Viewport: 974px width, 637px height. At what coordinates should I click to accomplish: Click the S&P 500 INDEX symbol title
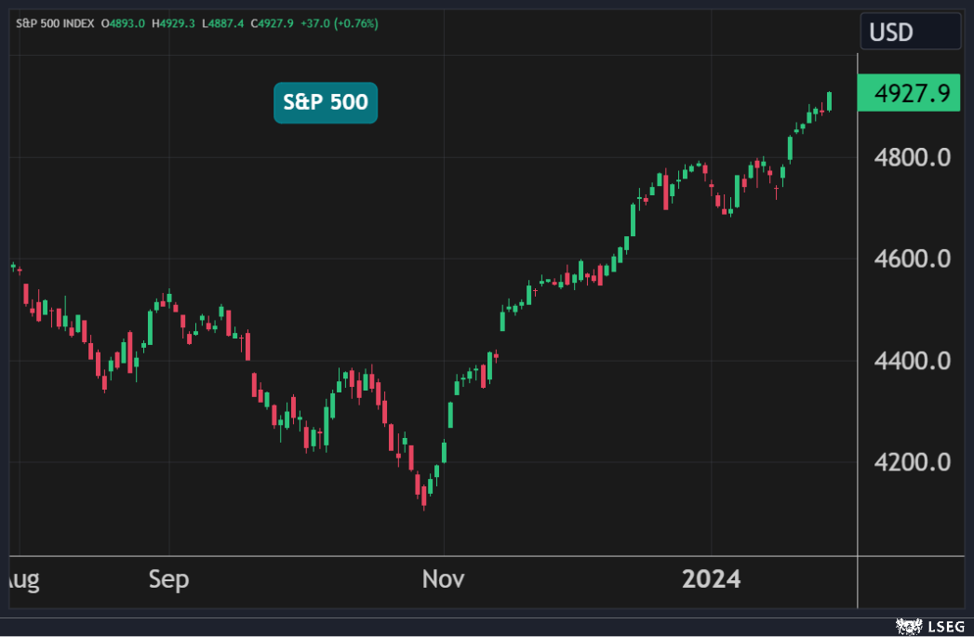click(x=55, y=23)
